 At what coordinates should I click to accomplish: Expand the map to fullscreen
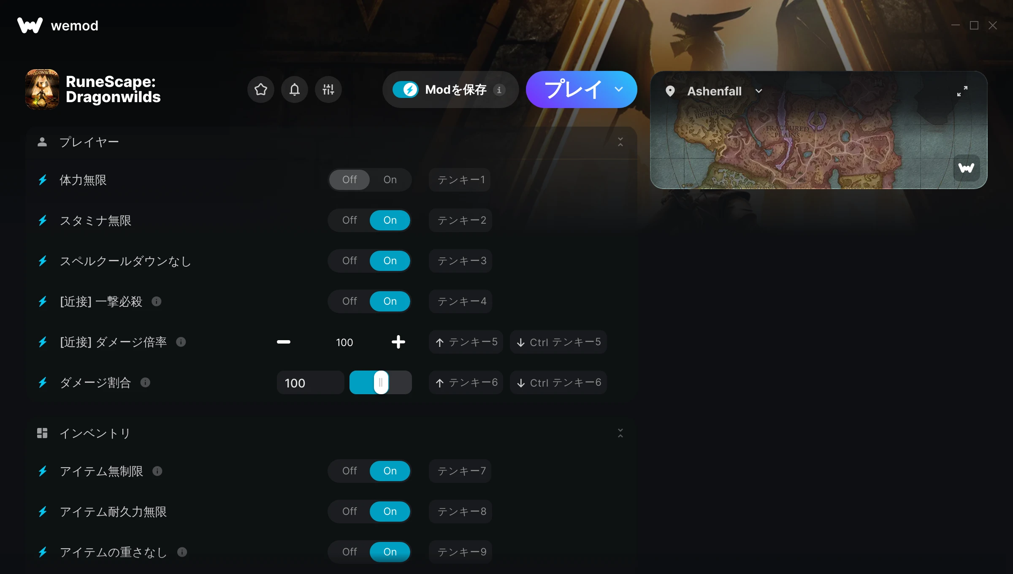point(962,91)
